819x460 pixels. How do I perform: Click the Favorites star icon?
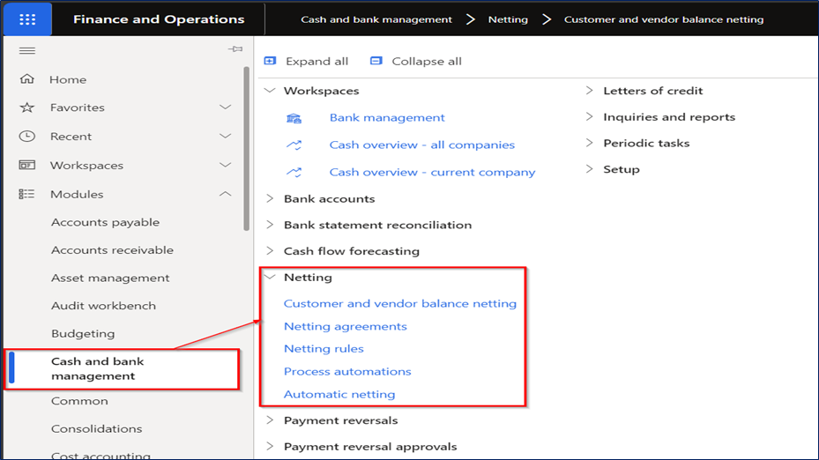point(27,108)
